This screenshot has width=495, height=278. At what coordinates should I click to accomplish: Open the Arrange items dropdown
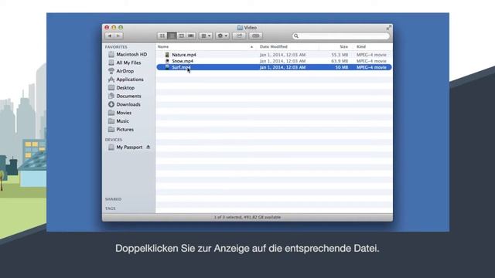[206, 36]
